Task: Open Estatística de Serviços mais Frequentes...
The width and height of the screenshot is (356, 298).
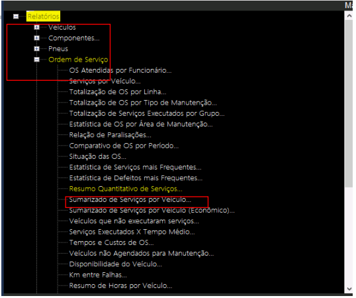Action: [x=135, y=167]
